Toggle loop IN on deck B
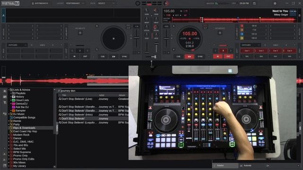Image resolution: width=303 pixels, height=170 pixels. click(x=218, y=57)
